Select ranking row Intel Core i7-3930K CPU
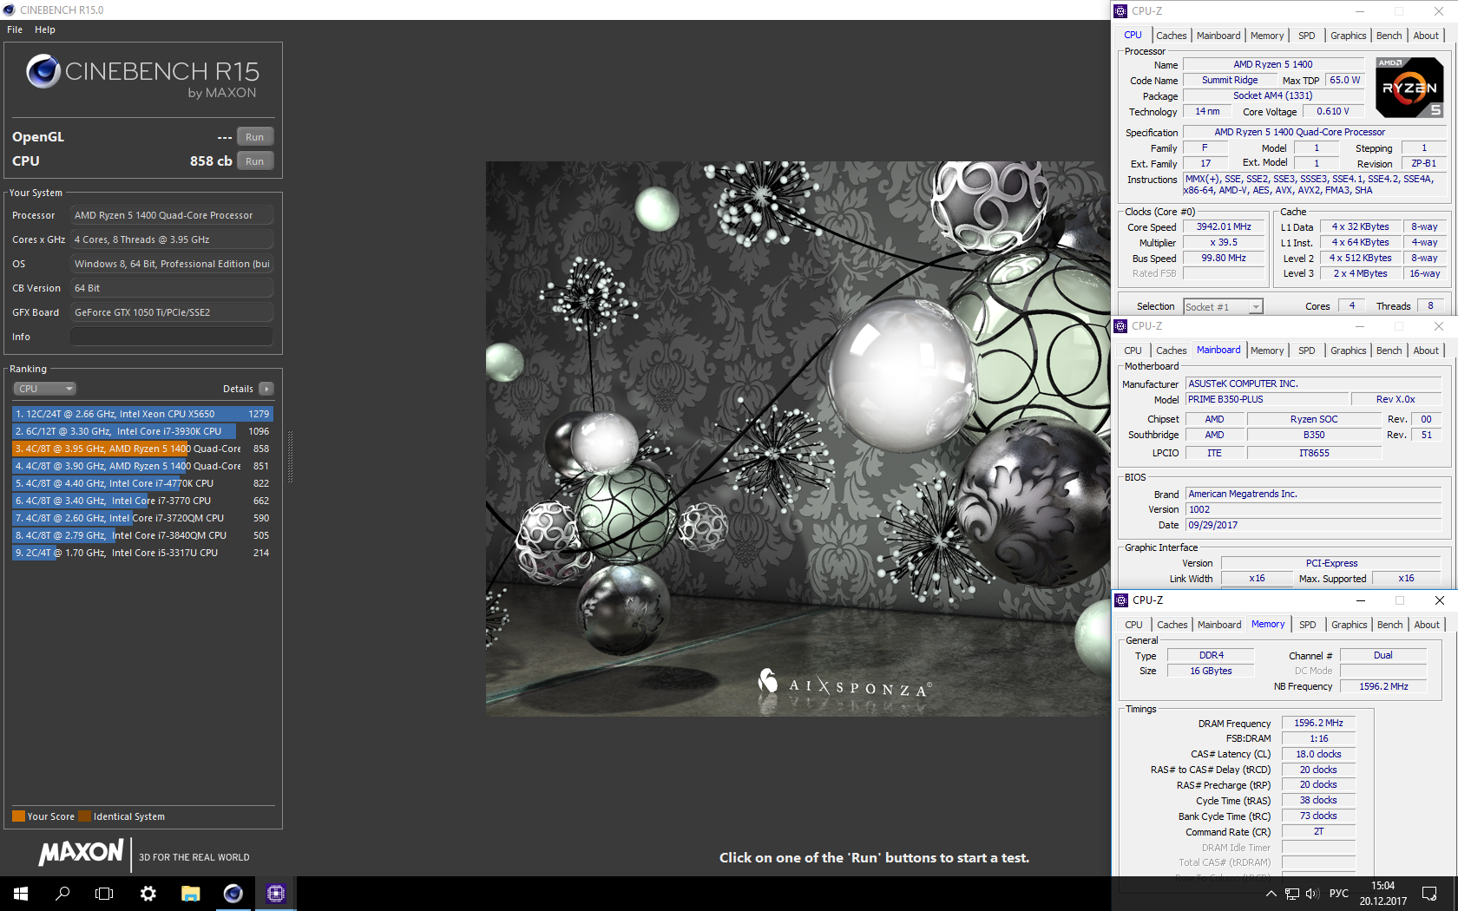 click(142, 431)
